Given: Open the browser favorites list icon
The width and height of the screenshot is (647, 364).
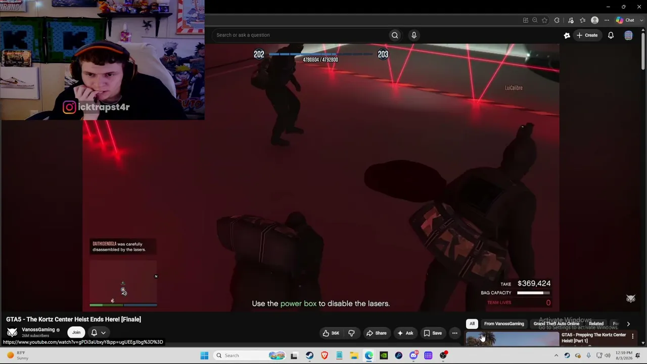Looking at the screenshot, I should pyautogui.click(x=583, y=20).
